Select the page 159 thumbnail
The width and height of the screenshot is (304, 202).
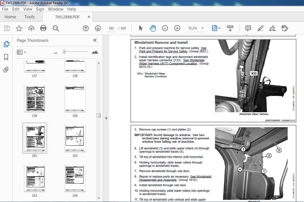(35, 98)
